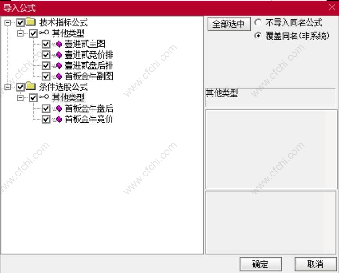This screenshot has height=273, width=339.
Task: Collapse the 技术指标公式 tree node
Action: pos(8,22)
